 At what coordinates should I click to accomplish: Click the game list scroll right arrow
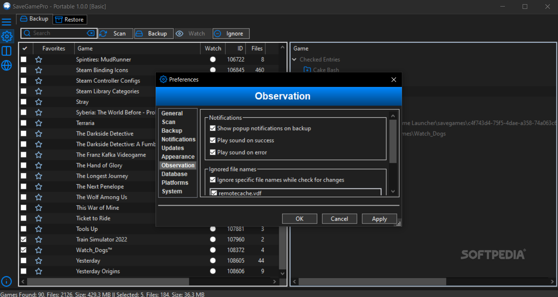(275, 282)
